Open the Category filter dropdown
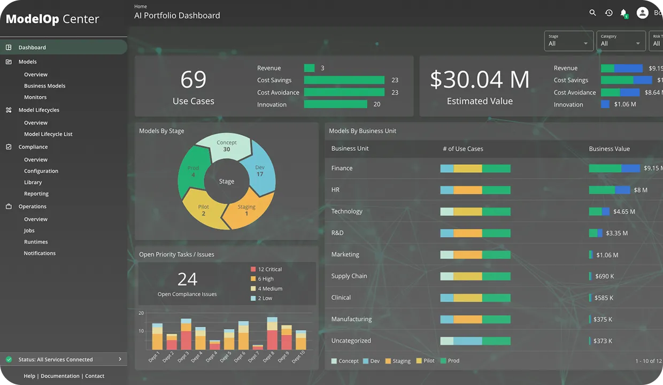The height and width of the screenshot is (385, 663). pos(620,41)
